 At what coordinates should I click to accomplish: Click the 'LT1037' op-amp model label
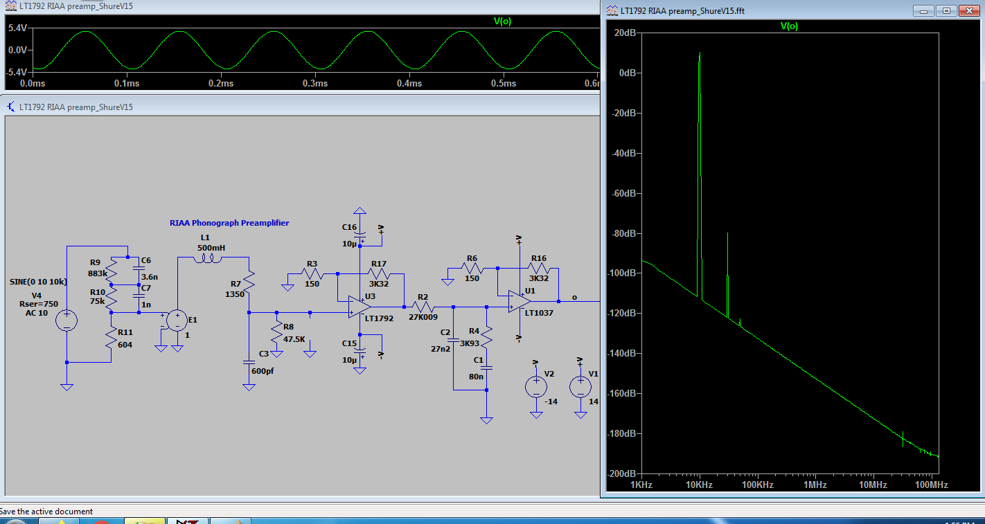coord(539,313)
